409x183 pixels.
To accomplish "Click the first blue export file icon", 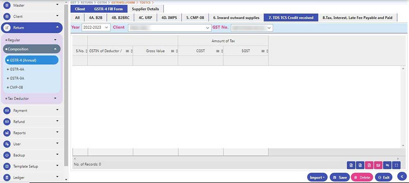I will click(x=351, y=165).
